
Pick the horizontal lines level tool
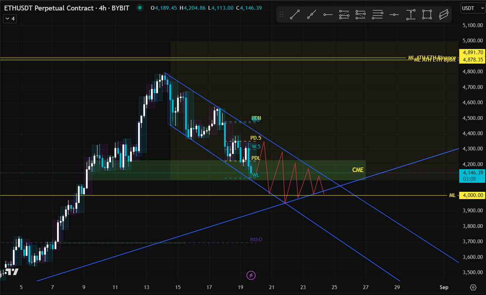377,15
